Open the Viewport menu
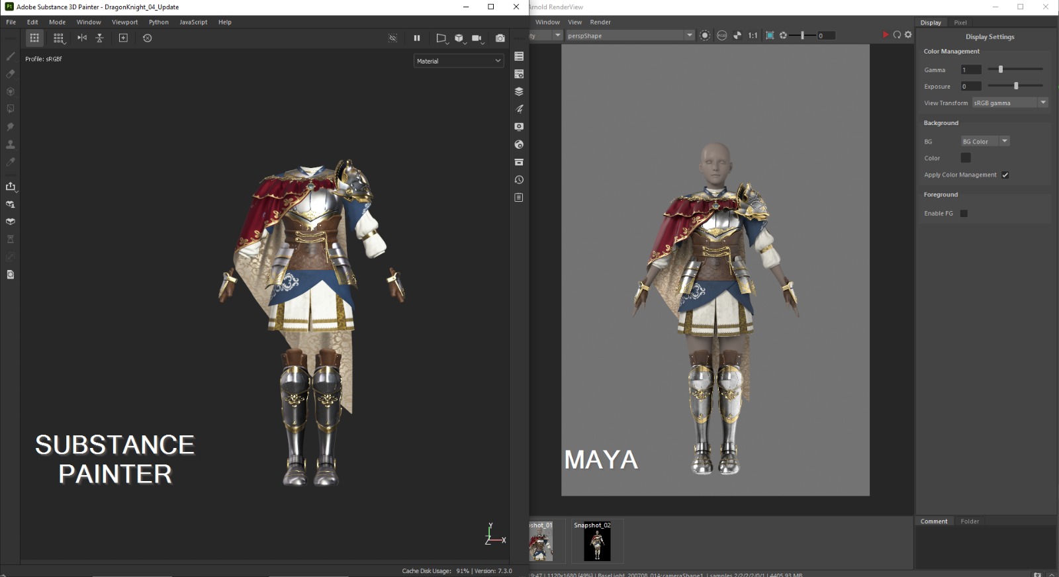The width and height of the screenshot is (1059, 577). pos(124,22)
